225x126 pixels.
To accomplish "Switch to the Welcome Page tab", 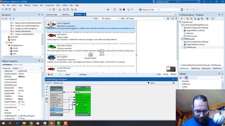I will (52, 15).
